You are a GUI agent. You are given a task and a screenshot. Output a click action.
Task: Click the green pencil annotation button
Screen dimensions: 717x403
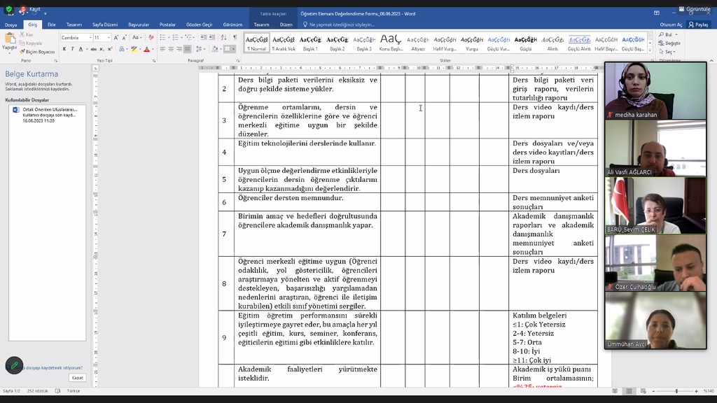[14, 365]
